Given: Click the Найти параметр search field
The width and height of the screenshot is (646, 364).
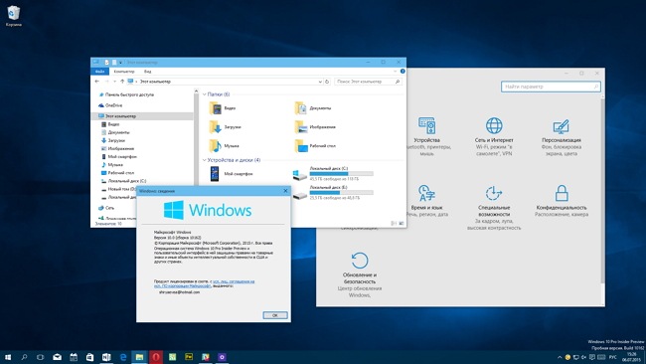Looking at the screenshot, I should pyautogui.click(x=551, y=87).
